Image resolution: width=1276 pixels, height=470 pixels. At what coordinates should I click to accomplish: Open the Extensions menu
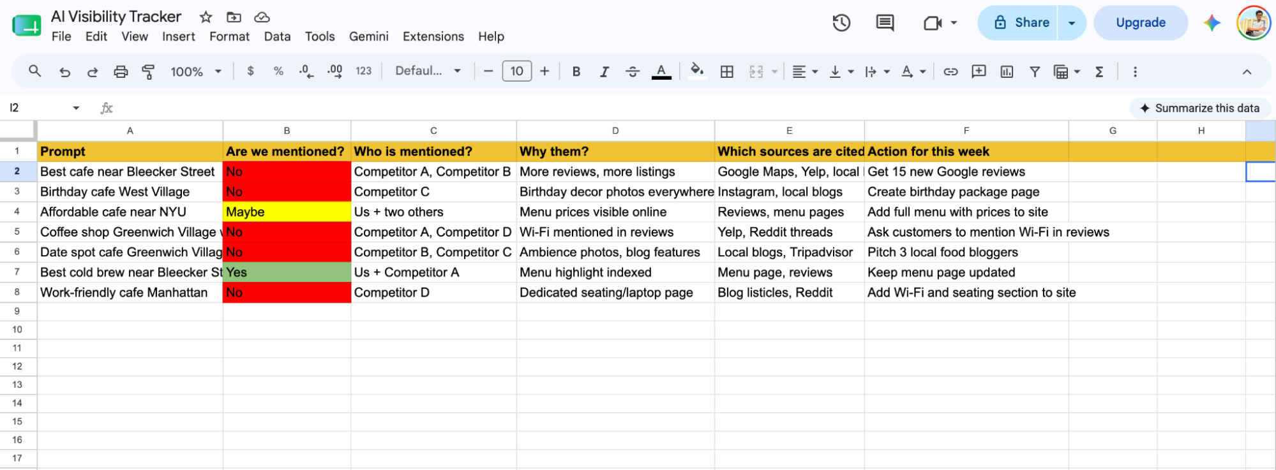[433, 36]
